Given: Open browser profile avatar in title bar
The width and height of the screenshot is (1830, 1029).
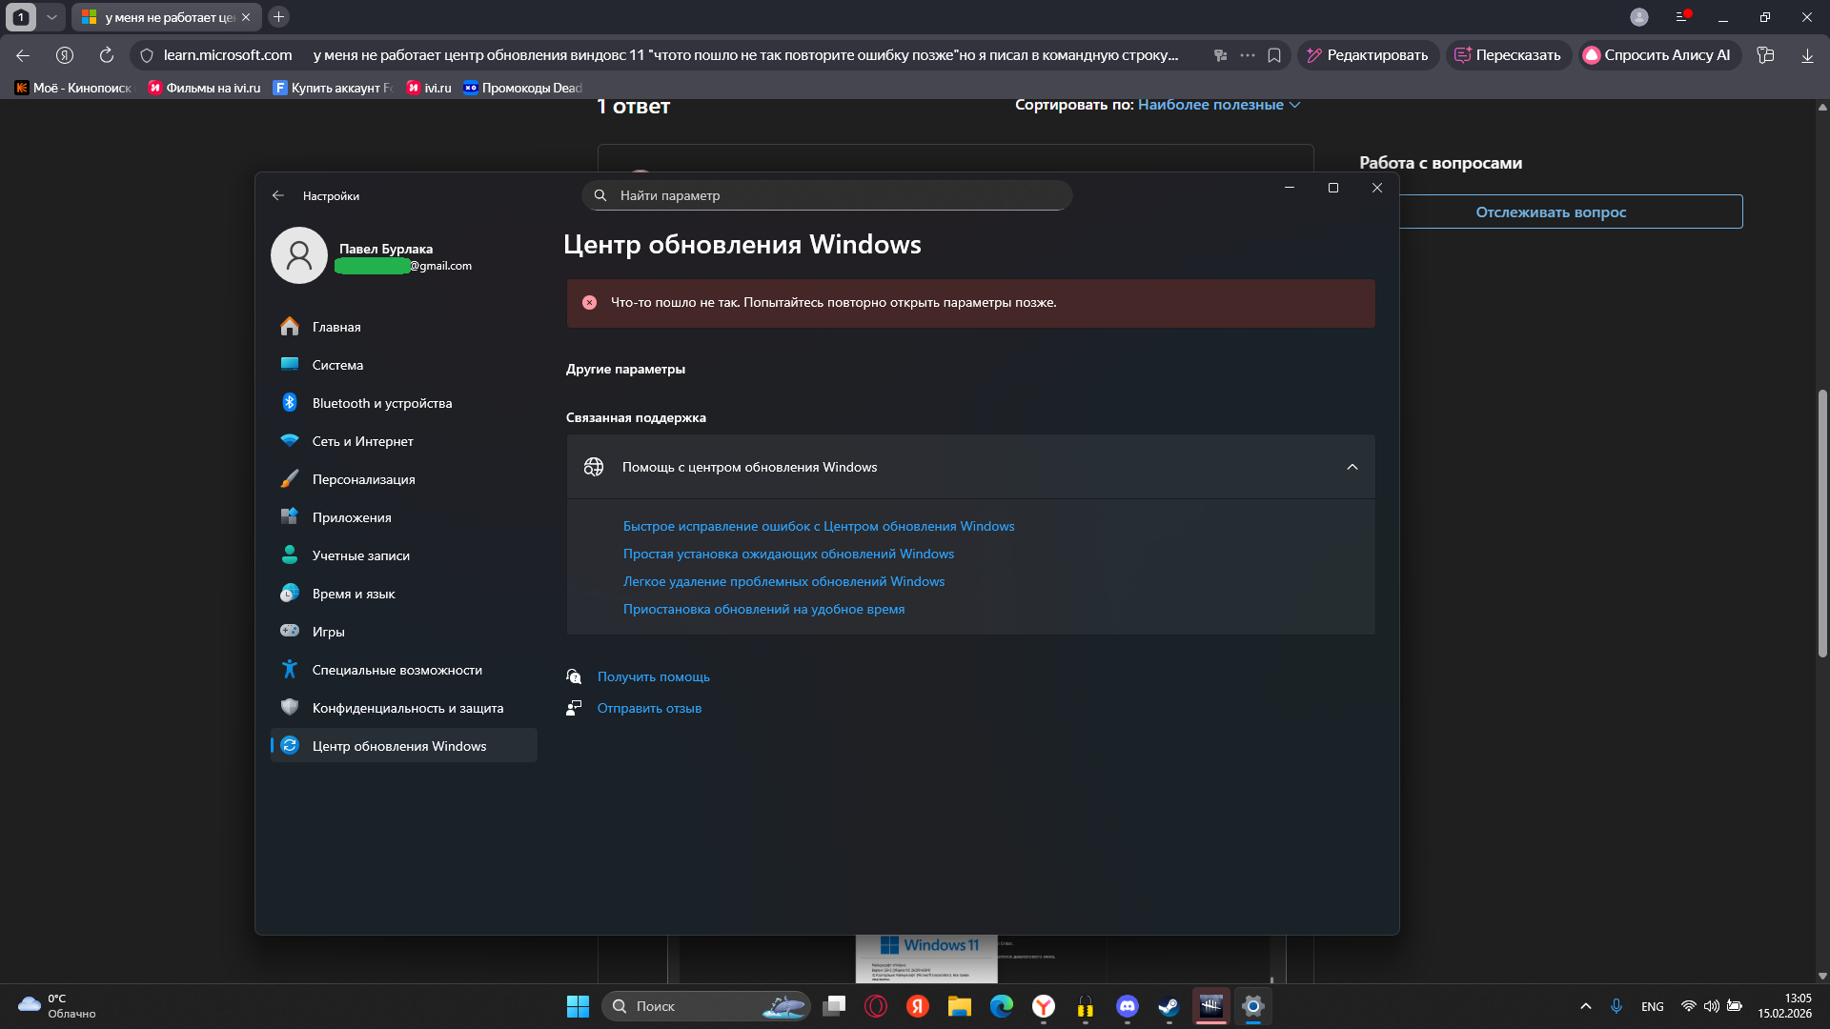Looking at the screenshot, I should pos(1639,17).
